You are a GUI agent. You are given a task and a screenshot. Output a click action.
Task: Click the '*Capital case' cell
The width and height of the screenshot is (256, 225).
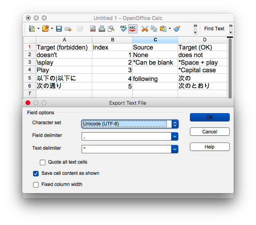pyautogui.click(x=202, y=70)
